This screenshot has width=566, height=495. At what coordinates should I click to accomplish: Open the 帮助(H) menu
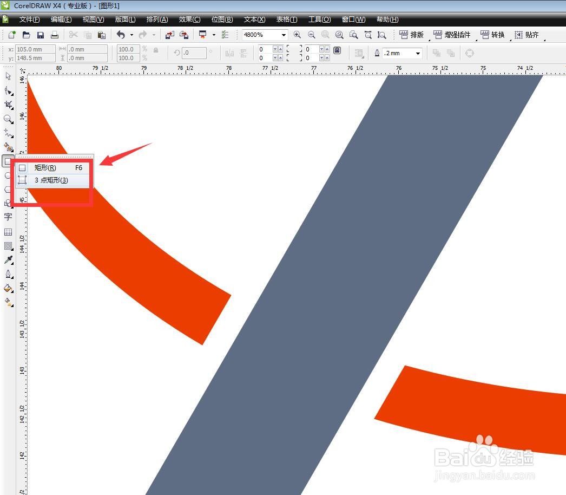click(387, 19)
